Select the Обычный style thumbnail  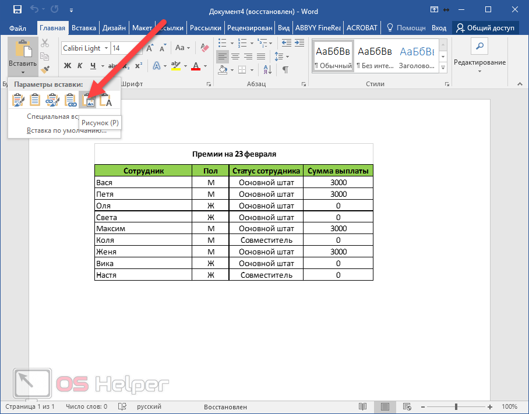click(x=333, y=56)
